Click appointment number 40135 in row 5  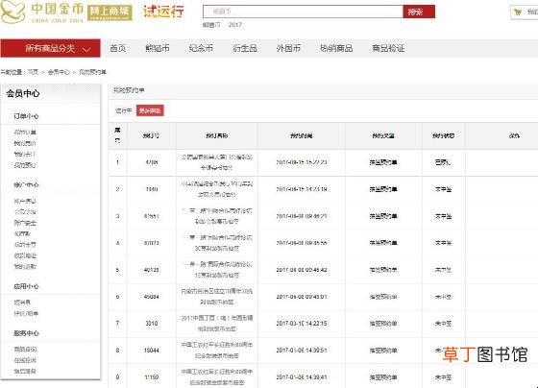pyautogui.click(x=152, y=270)
